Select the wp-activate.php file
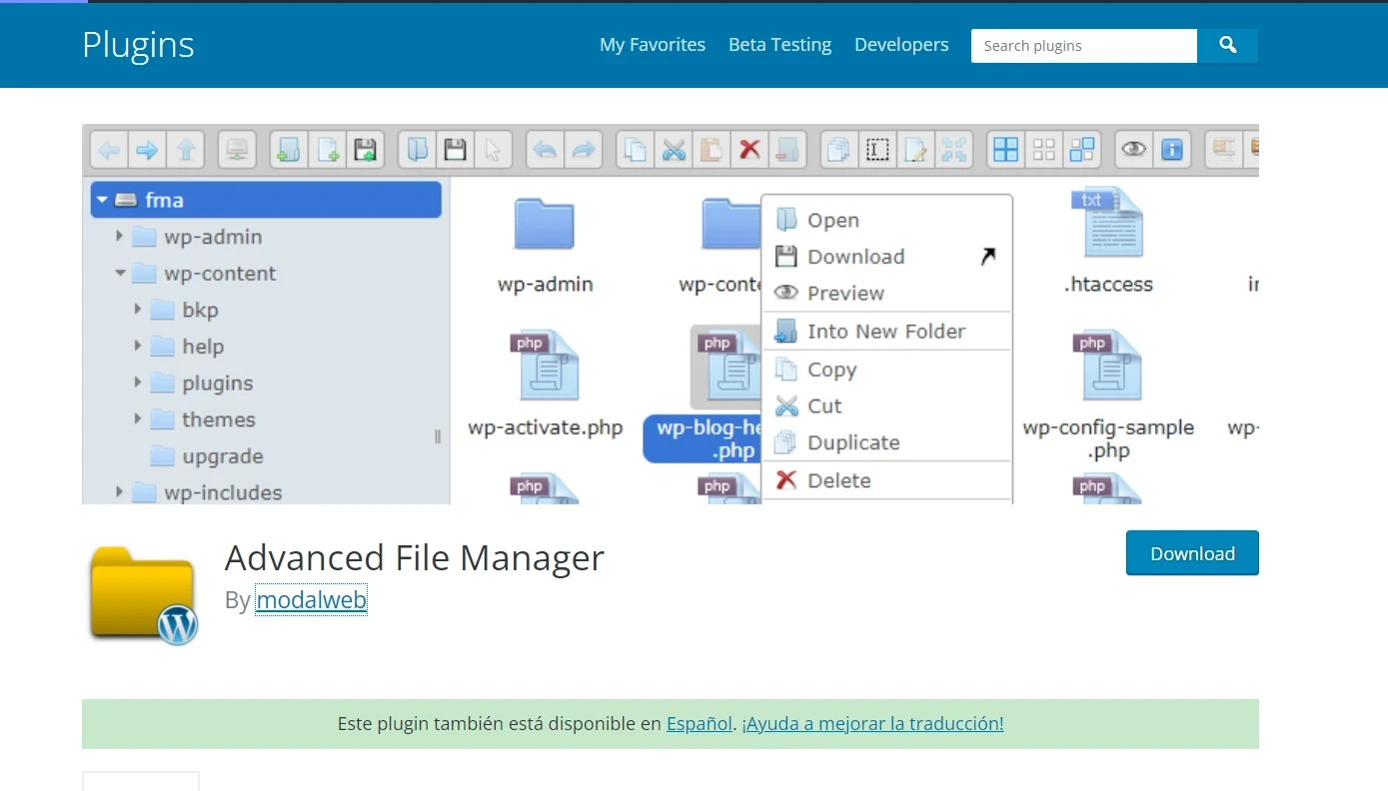 click(x=545, y=386)
